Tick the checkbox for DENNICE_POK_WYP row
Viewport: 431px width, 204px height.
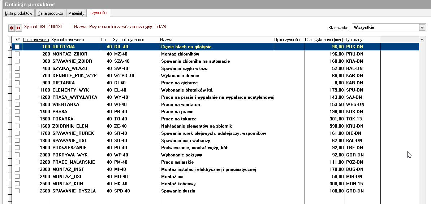tap(17, 75)
